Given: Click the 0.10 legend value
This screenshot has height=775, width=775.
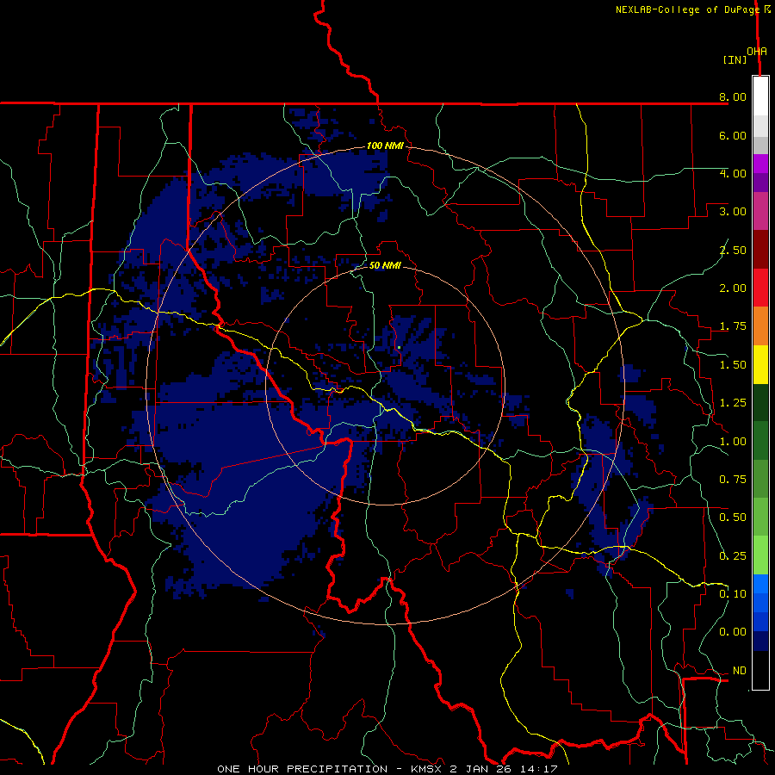Looking at the screenshot, I should click(x=733, y=594).
